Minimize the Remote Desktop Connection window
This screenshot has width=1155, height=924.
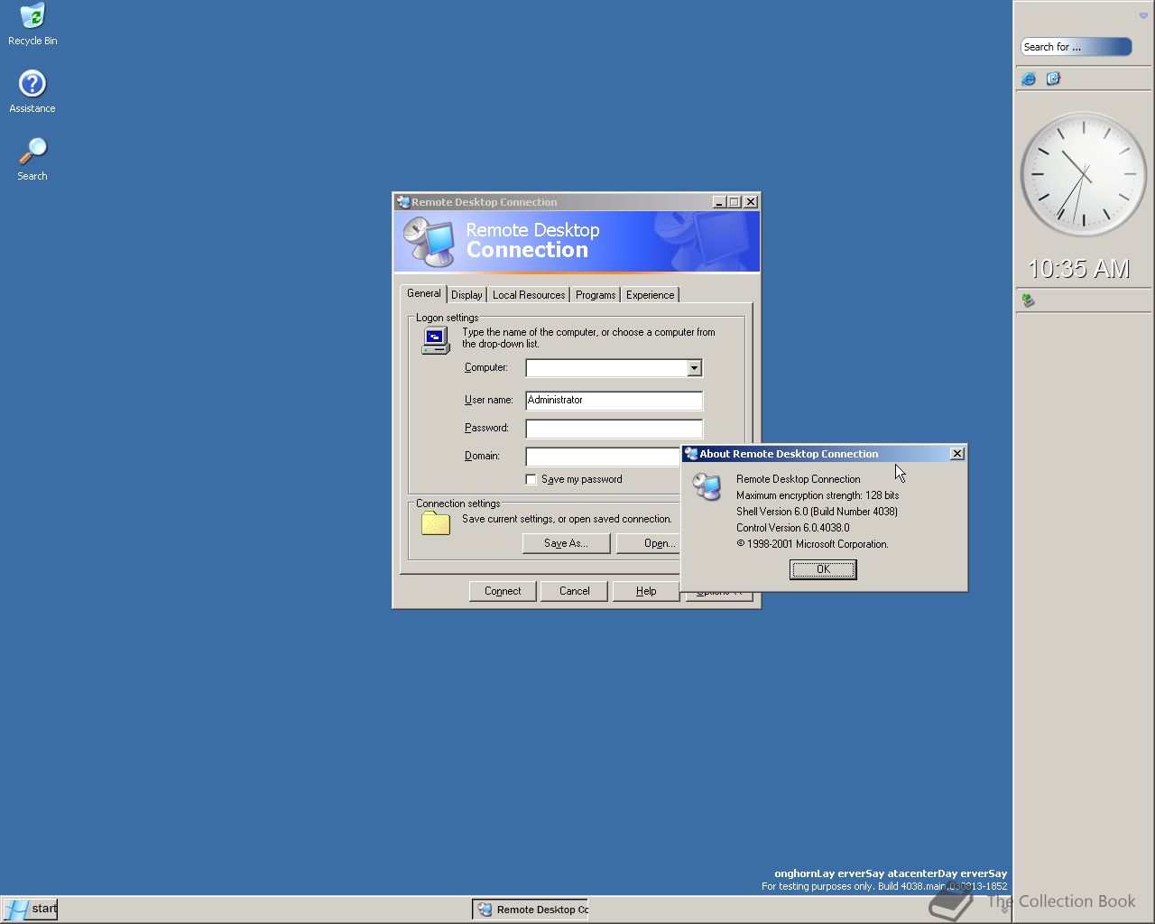pyautogui.click(x=718, y=202)
